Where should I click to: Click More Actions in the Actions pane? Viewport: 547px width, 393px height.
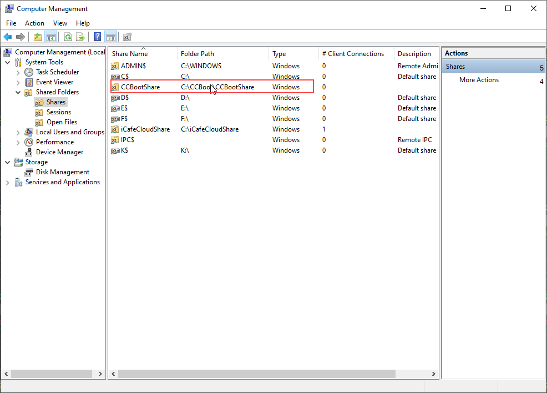478,79
